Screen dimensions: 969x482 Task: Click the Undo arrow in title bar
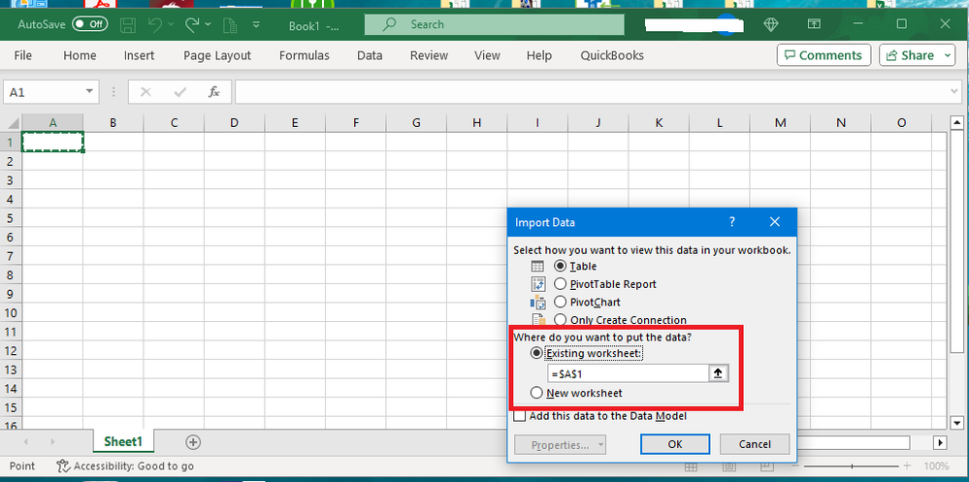[x=156, y=24]
